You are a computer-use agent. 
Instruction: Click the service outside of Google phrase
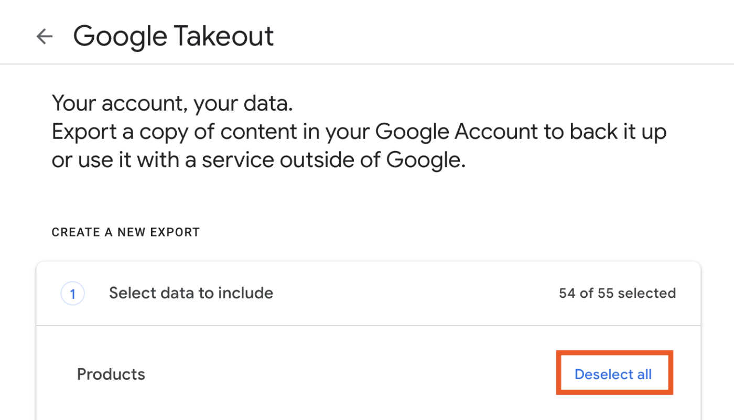click(333, 160)
